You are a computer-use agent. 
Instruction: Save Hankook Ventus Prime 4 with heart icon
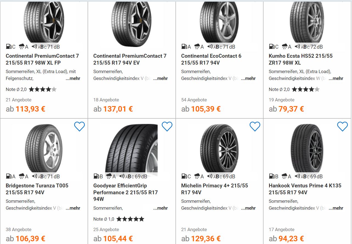pyautogui.click(x=342, y=126)
